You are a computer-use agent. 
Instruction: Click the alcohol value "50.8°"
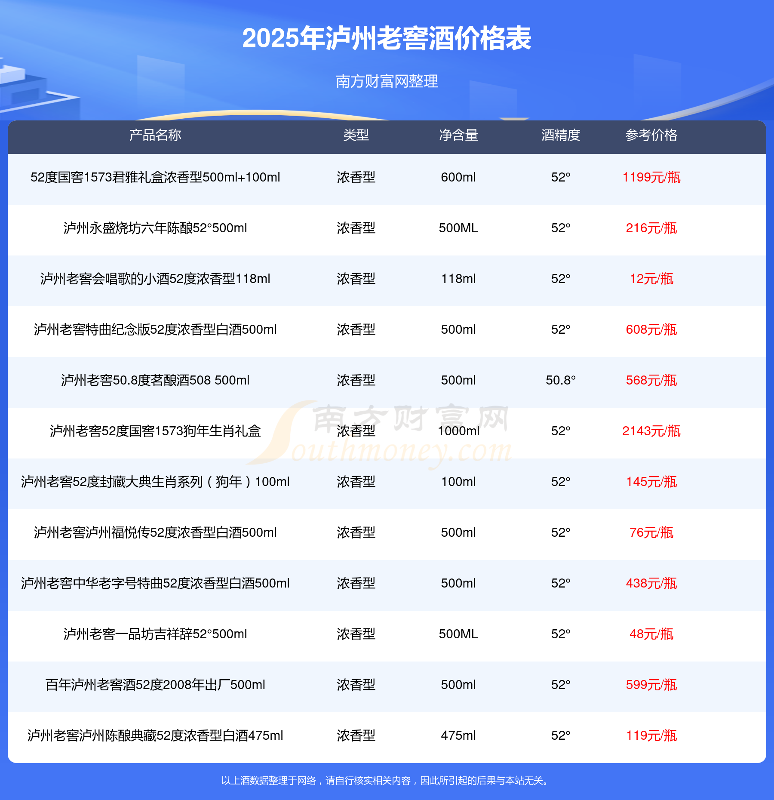(561, 380)
